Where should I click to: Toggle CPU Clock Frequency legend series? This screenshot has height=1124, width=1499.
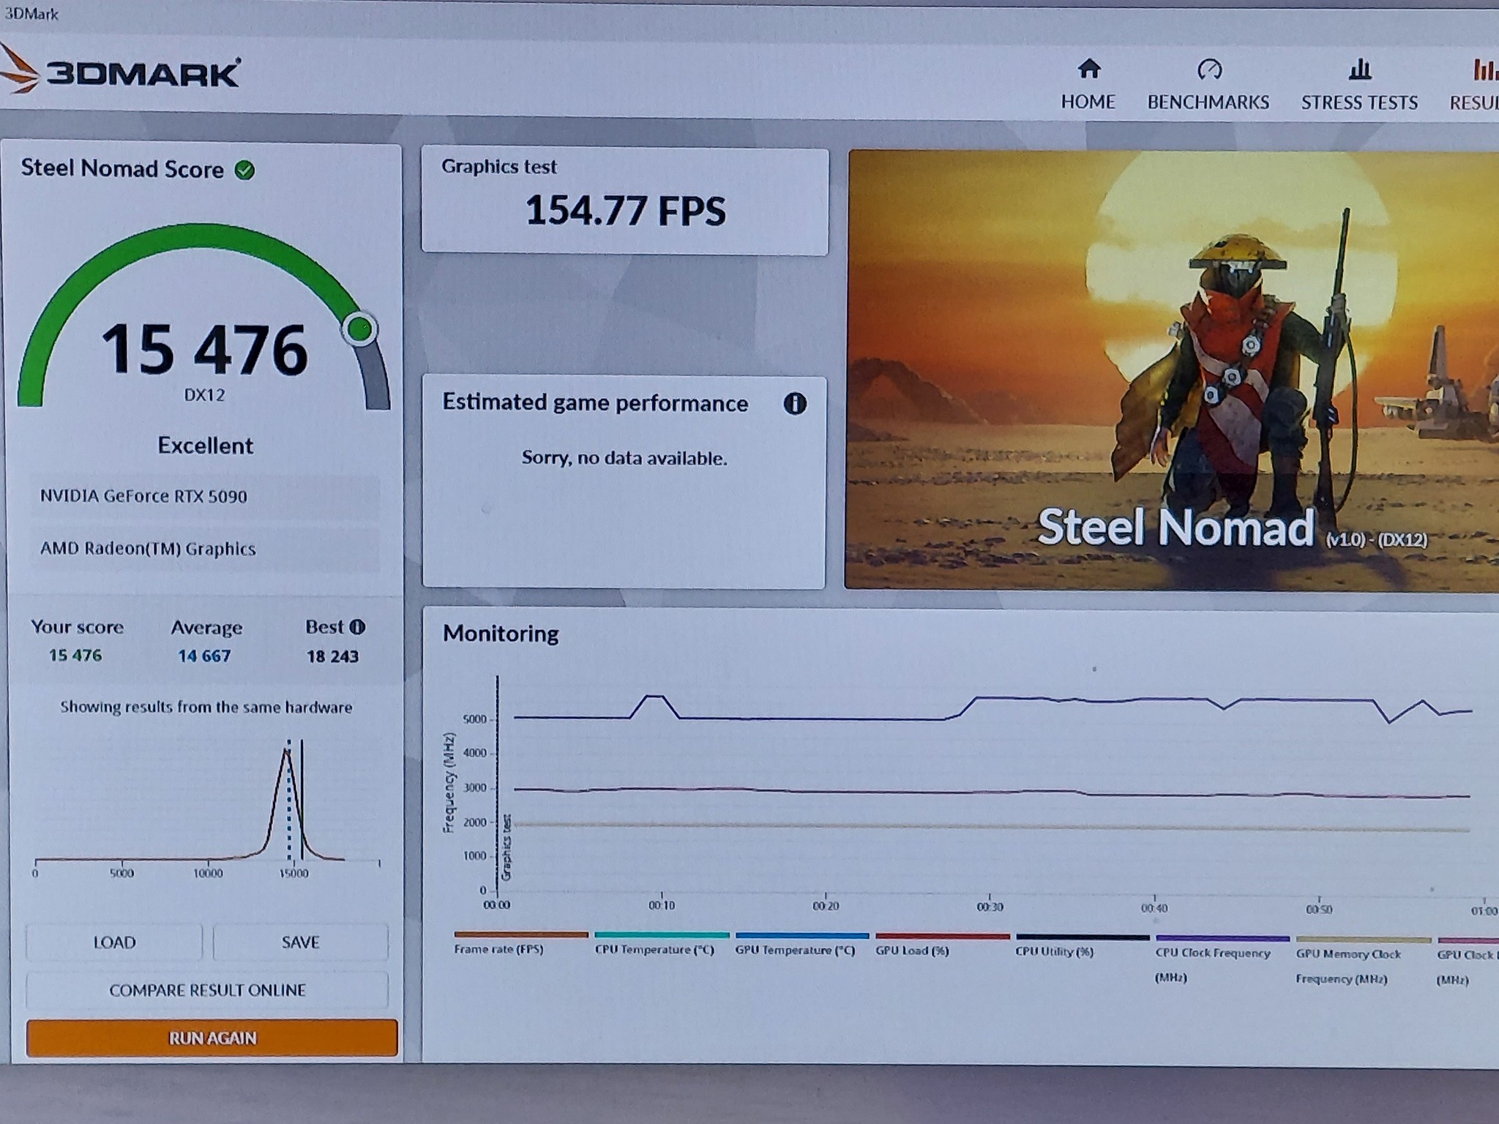pyautogui.click(x=1213, y=953)
